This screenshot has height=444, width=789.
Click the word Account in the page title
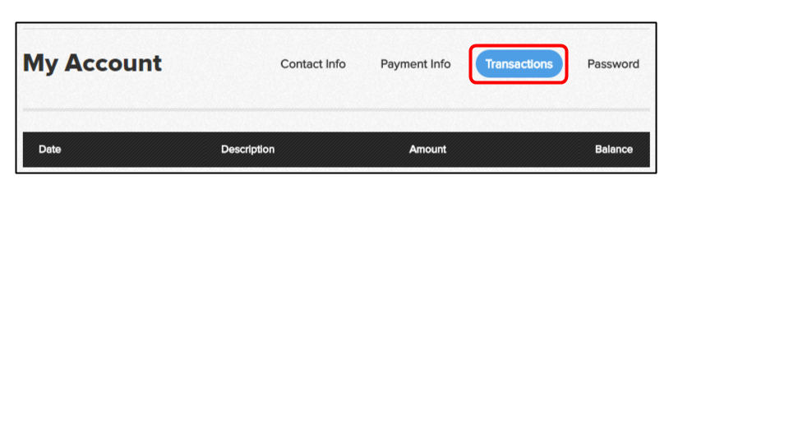(113, 63)
